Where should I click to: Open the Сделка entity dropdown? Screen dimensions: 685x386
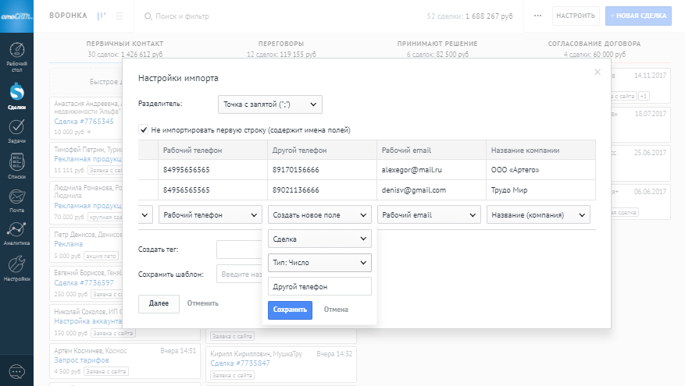pos(319,239)
